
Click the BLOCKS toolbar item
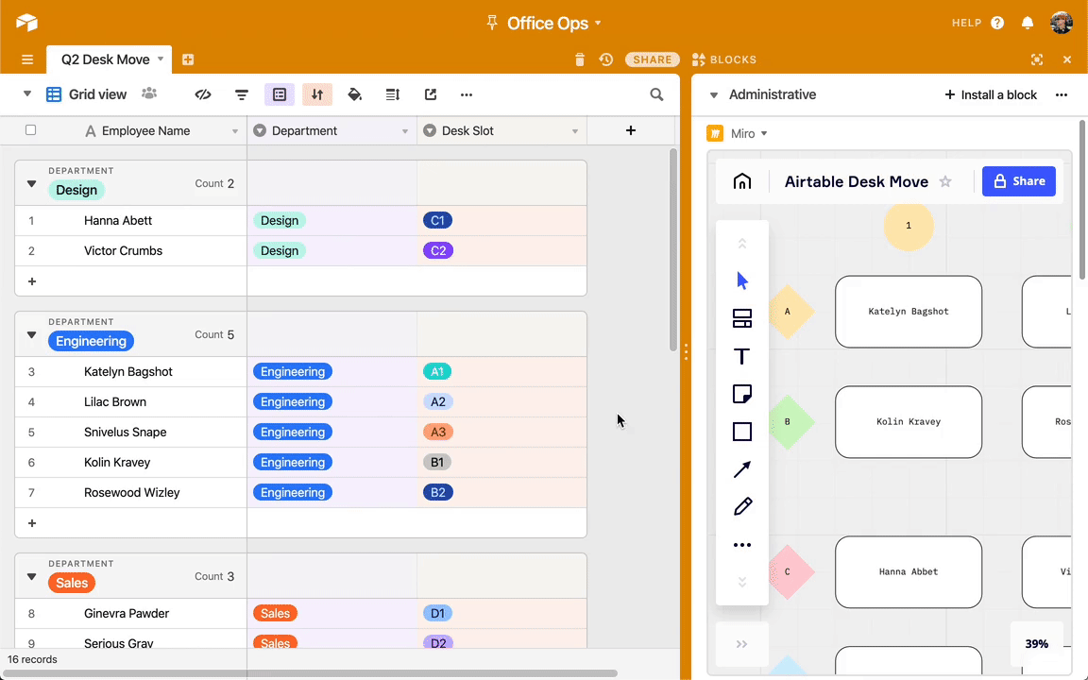pyautogui.click(x=724, y=59)
